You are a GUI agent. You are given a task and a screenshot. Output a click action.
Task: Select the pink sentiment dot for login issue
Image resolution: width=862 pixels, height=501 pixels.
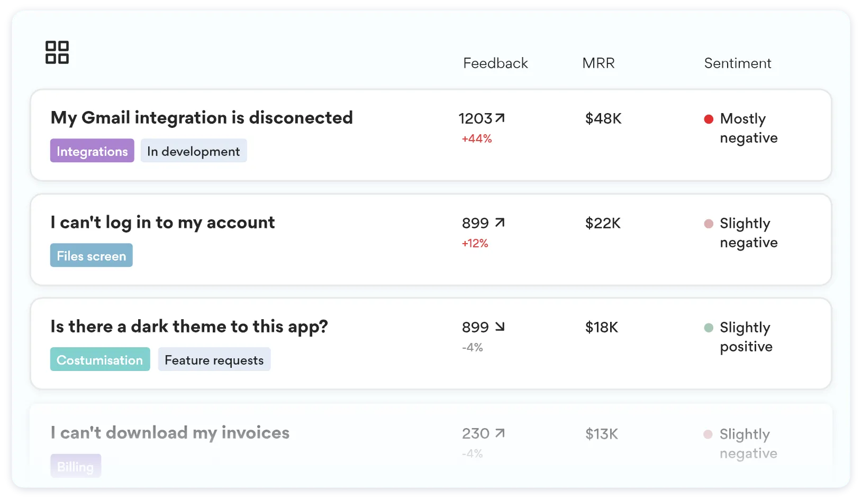(709, 224)
